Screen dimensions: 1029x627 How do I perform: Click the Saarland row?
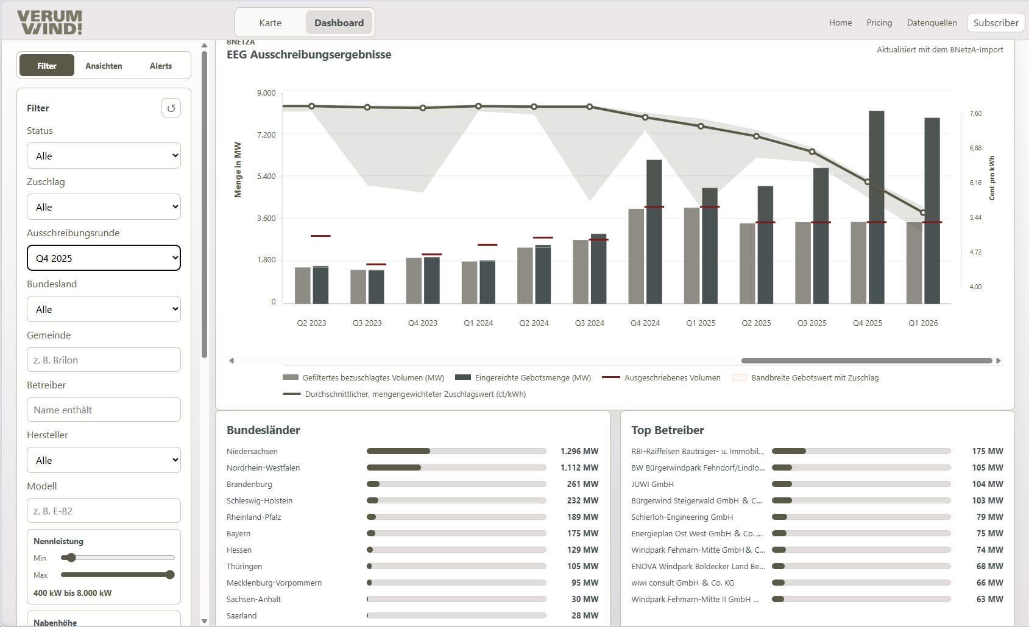(412, 615)
